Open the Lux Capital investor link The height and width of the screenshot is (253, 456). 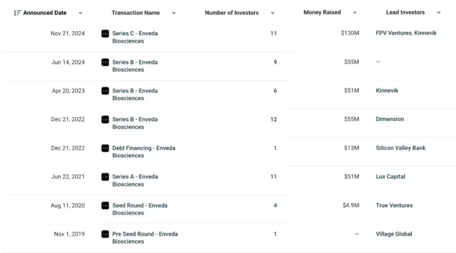pyautogui.click(x=390, y=177)
